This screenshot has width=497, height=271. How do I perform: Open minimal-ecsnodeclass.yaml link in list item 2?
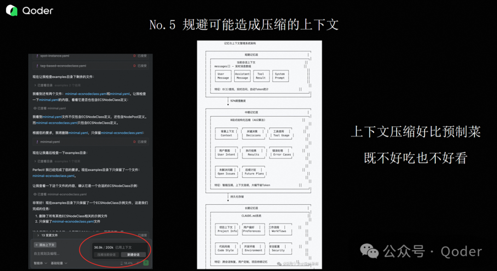click(x=73, y=222)
